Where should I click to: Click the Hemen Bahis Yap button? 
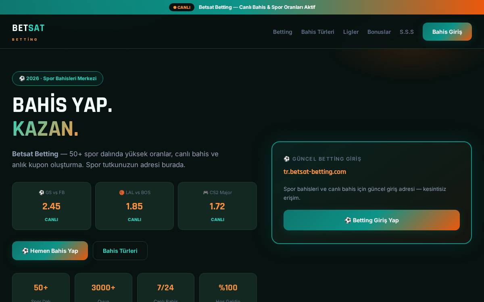[x=50, y=251]
